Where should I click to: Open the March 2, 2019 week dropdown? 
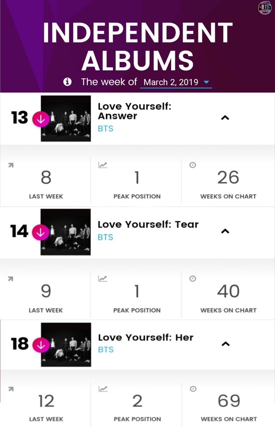click(176, 83)
